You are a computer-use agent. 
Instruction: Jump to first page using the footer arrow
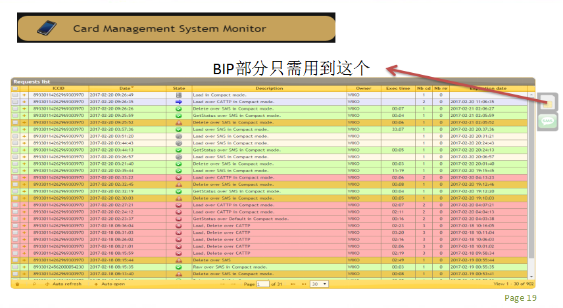pyautogui.click(x=222, y=284)
